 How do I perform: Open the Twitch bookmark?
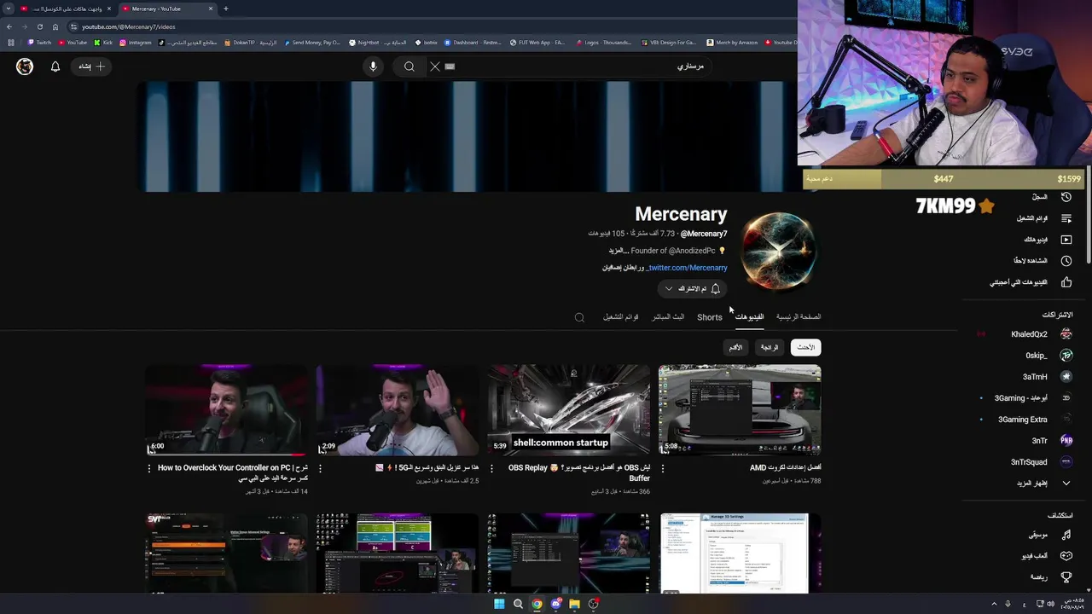pos(39,43)
